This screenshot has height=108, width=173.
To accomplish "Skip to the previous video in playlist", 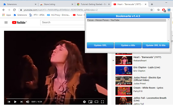I will point(9,102).
